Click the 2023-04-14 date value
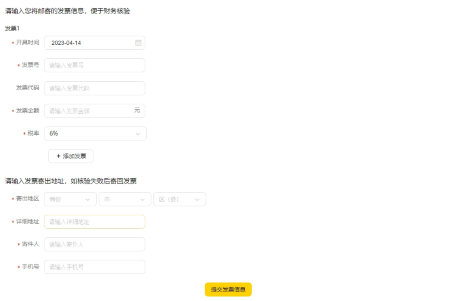This screenshot has width=449, height=301. click(66, 43)
